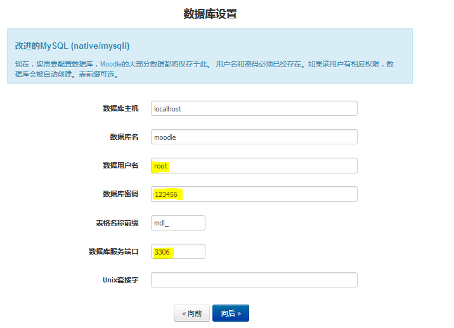
Task: Focus the 数据库名 field containing moodle
Action: coord(254,137)
